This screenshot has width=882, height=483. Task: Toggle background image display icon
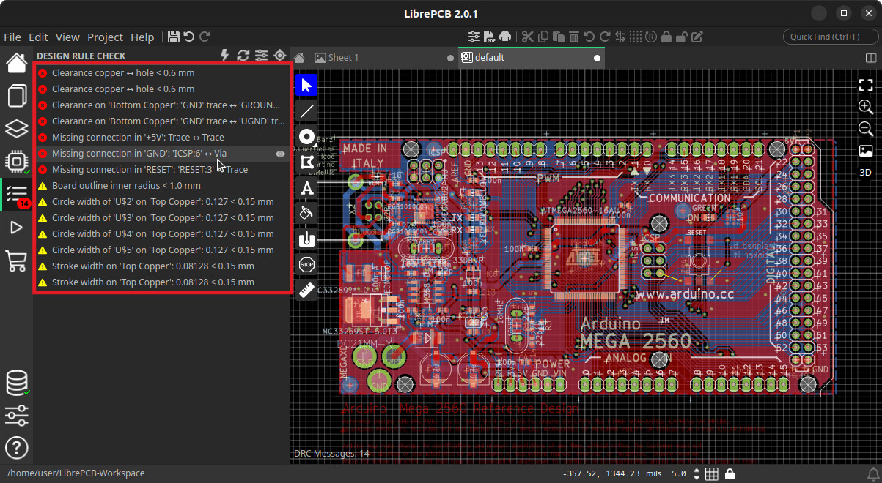(866, 151)
